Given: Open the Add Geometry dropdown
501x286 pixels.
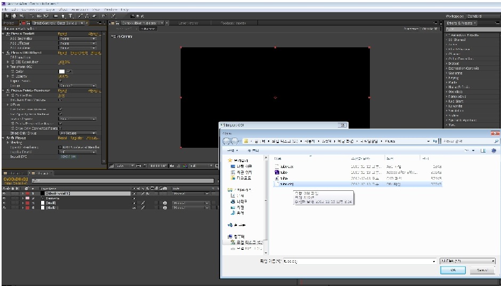Looking at the screenshot, I should pos(77,38).
